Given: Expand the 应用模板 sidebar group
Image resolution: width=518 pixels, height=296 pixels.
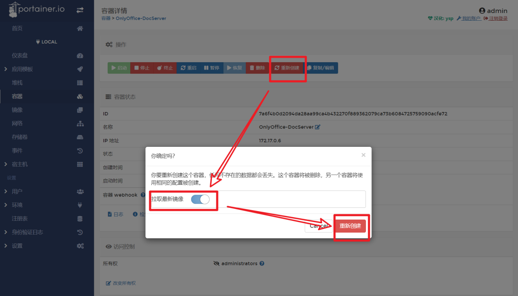Looking at the screenshot, I should (x=6, y=69).
